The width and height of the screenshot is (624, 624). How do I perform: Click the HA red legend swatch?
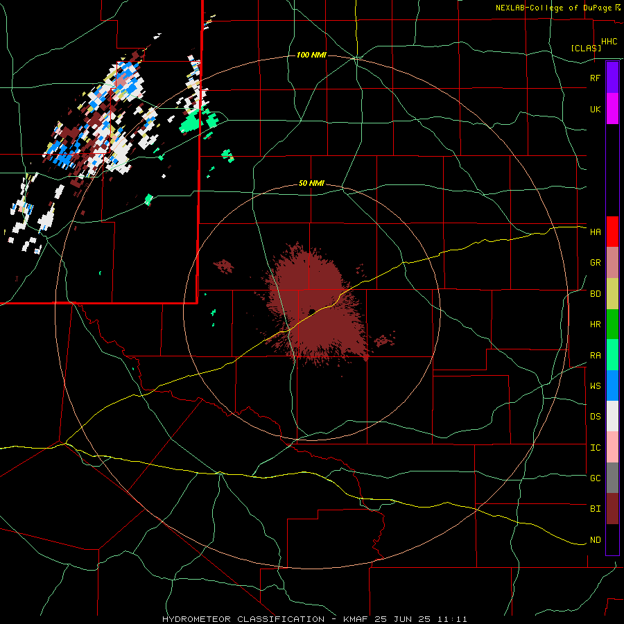click(612, 232)
